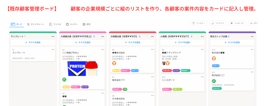The width and height of the screenshot is (265, 106).
Task: Click the green 武 avatar on 株式会社○○ card
Action: point(214,81)
